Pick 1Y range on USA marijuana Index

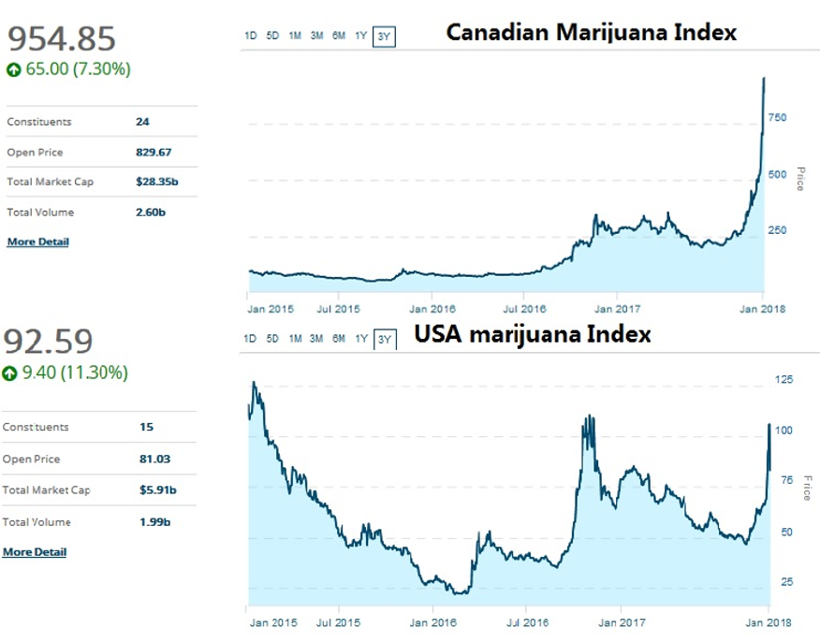(x=360, y=339)
